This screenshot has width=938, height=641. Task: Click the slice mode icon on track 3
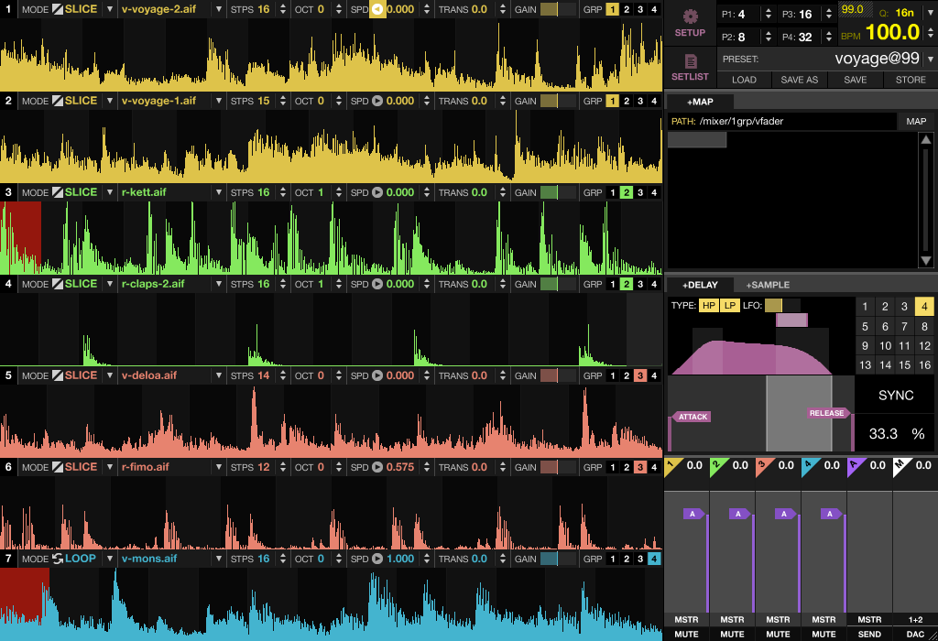tap(57, 192)
